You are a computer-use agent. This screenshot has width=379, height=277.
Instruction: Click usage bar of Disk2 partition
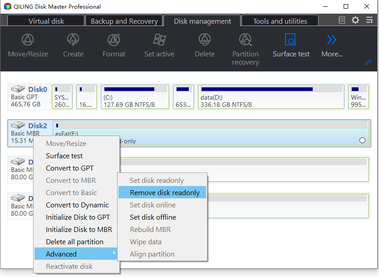[x=211, y=126]
